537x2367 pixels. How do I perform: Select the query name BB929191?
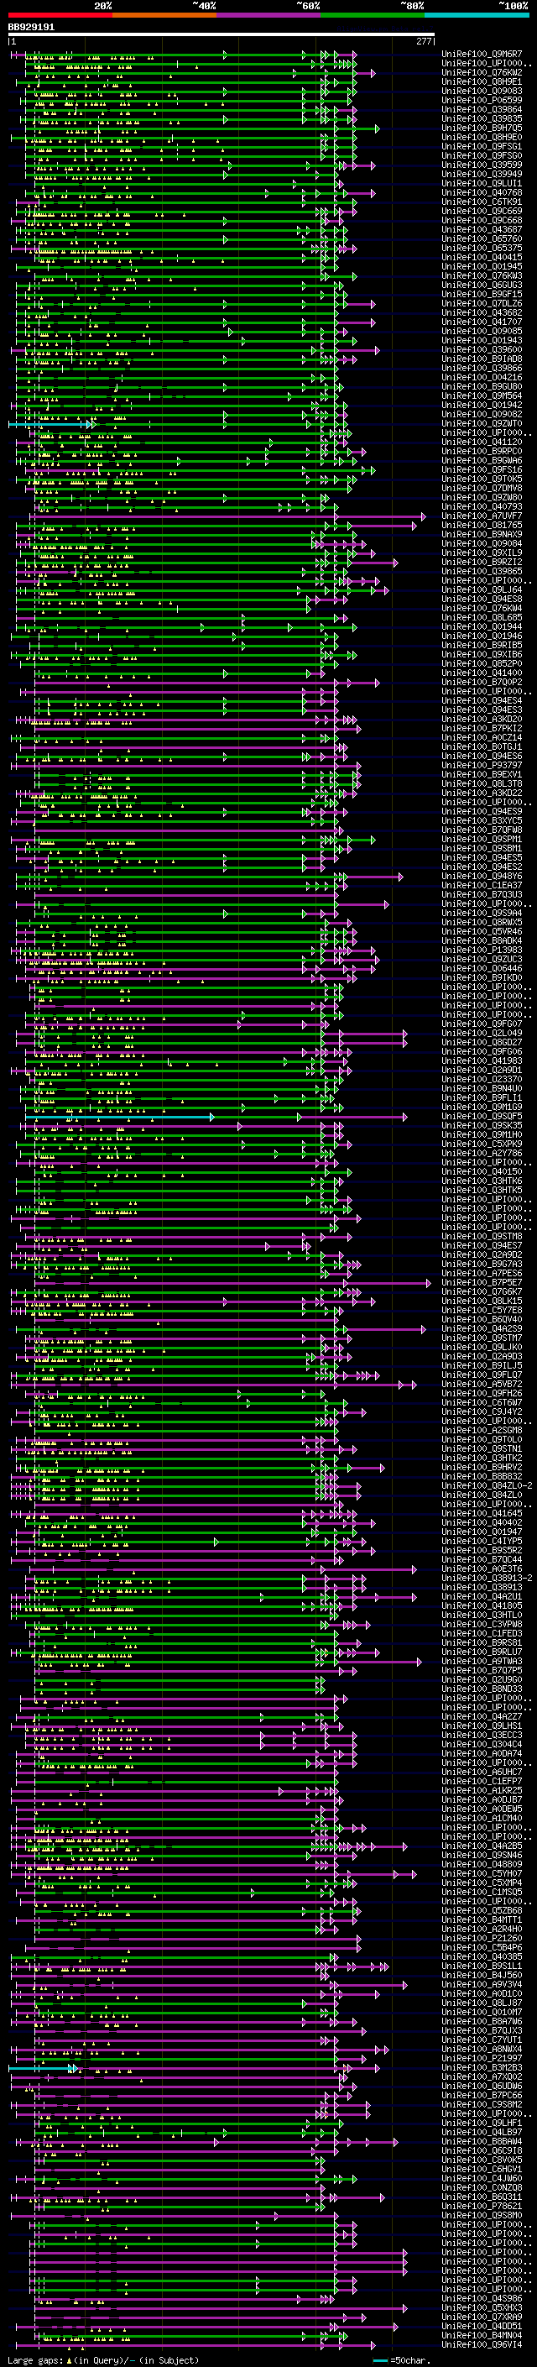coord(31,28)
